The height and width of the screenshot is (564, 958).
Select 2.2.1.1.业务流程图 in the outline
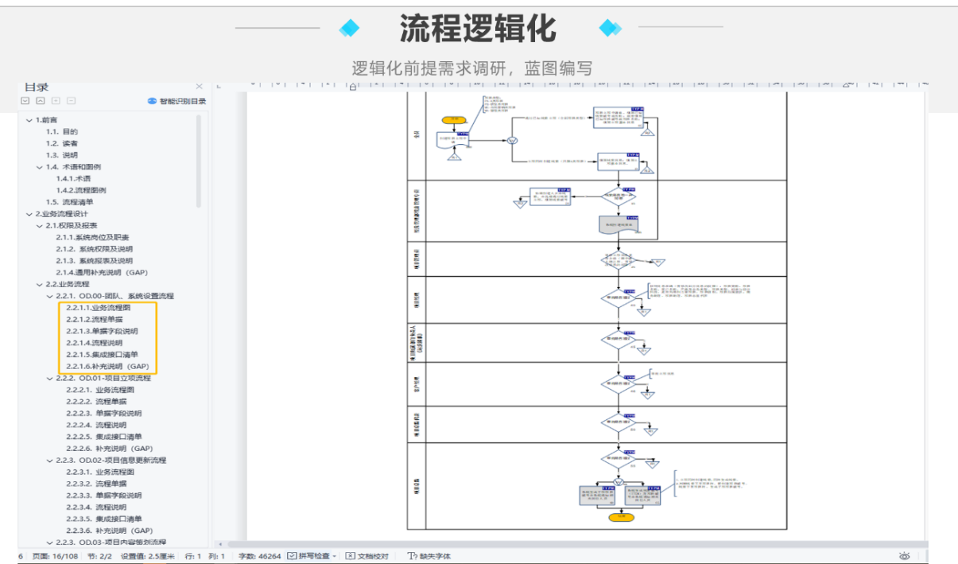(x=99, y=307)
